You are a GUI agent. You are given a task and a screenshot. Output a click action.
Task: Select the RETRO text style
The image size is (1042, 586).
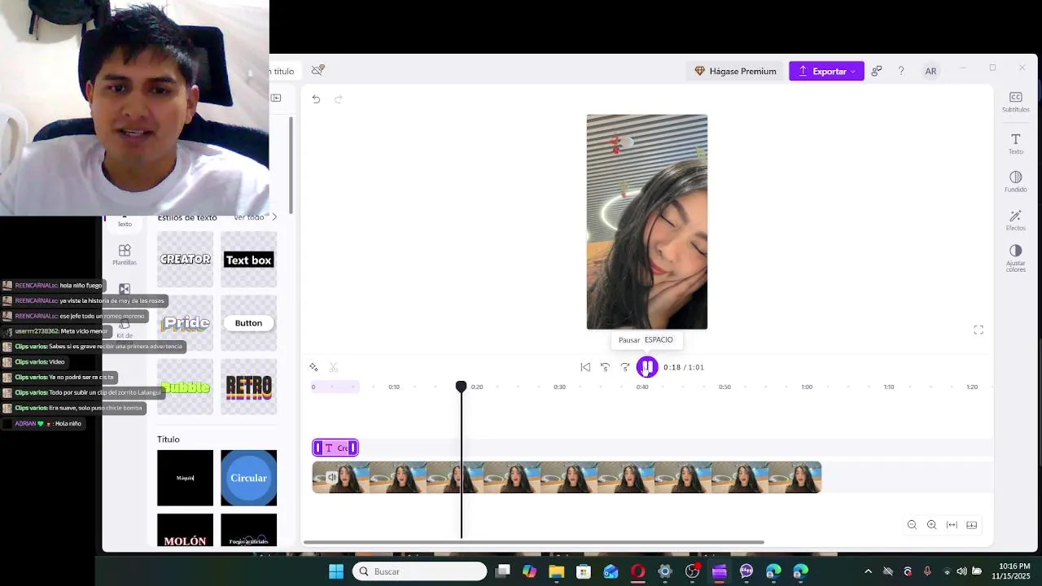[248, 387]
